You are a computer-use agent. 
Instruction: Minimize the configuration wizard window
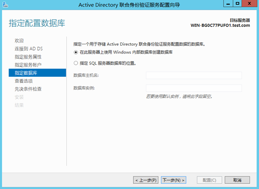pos(228,4)
